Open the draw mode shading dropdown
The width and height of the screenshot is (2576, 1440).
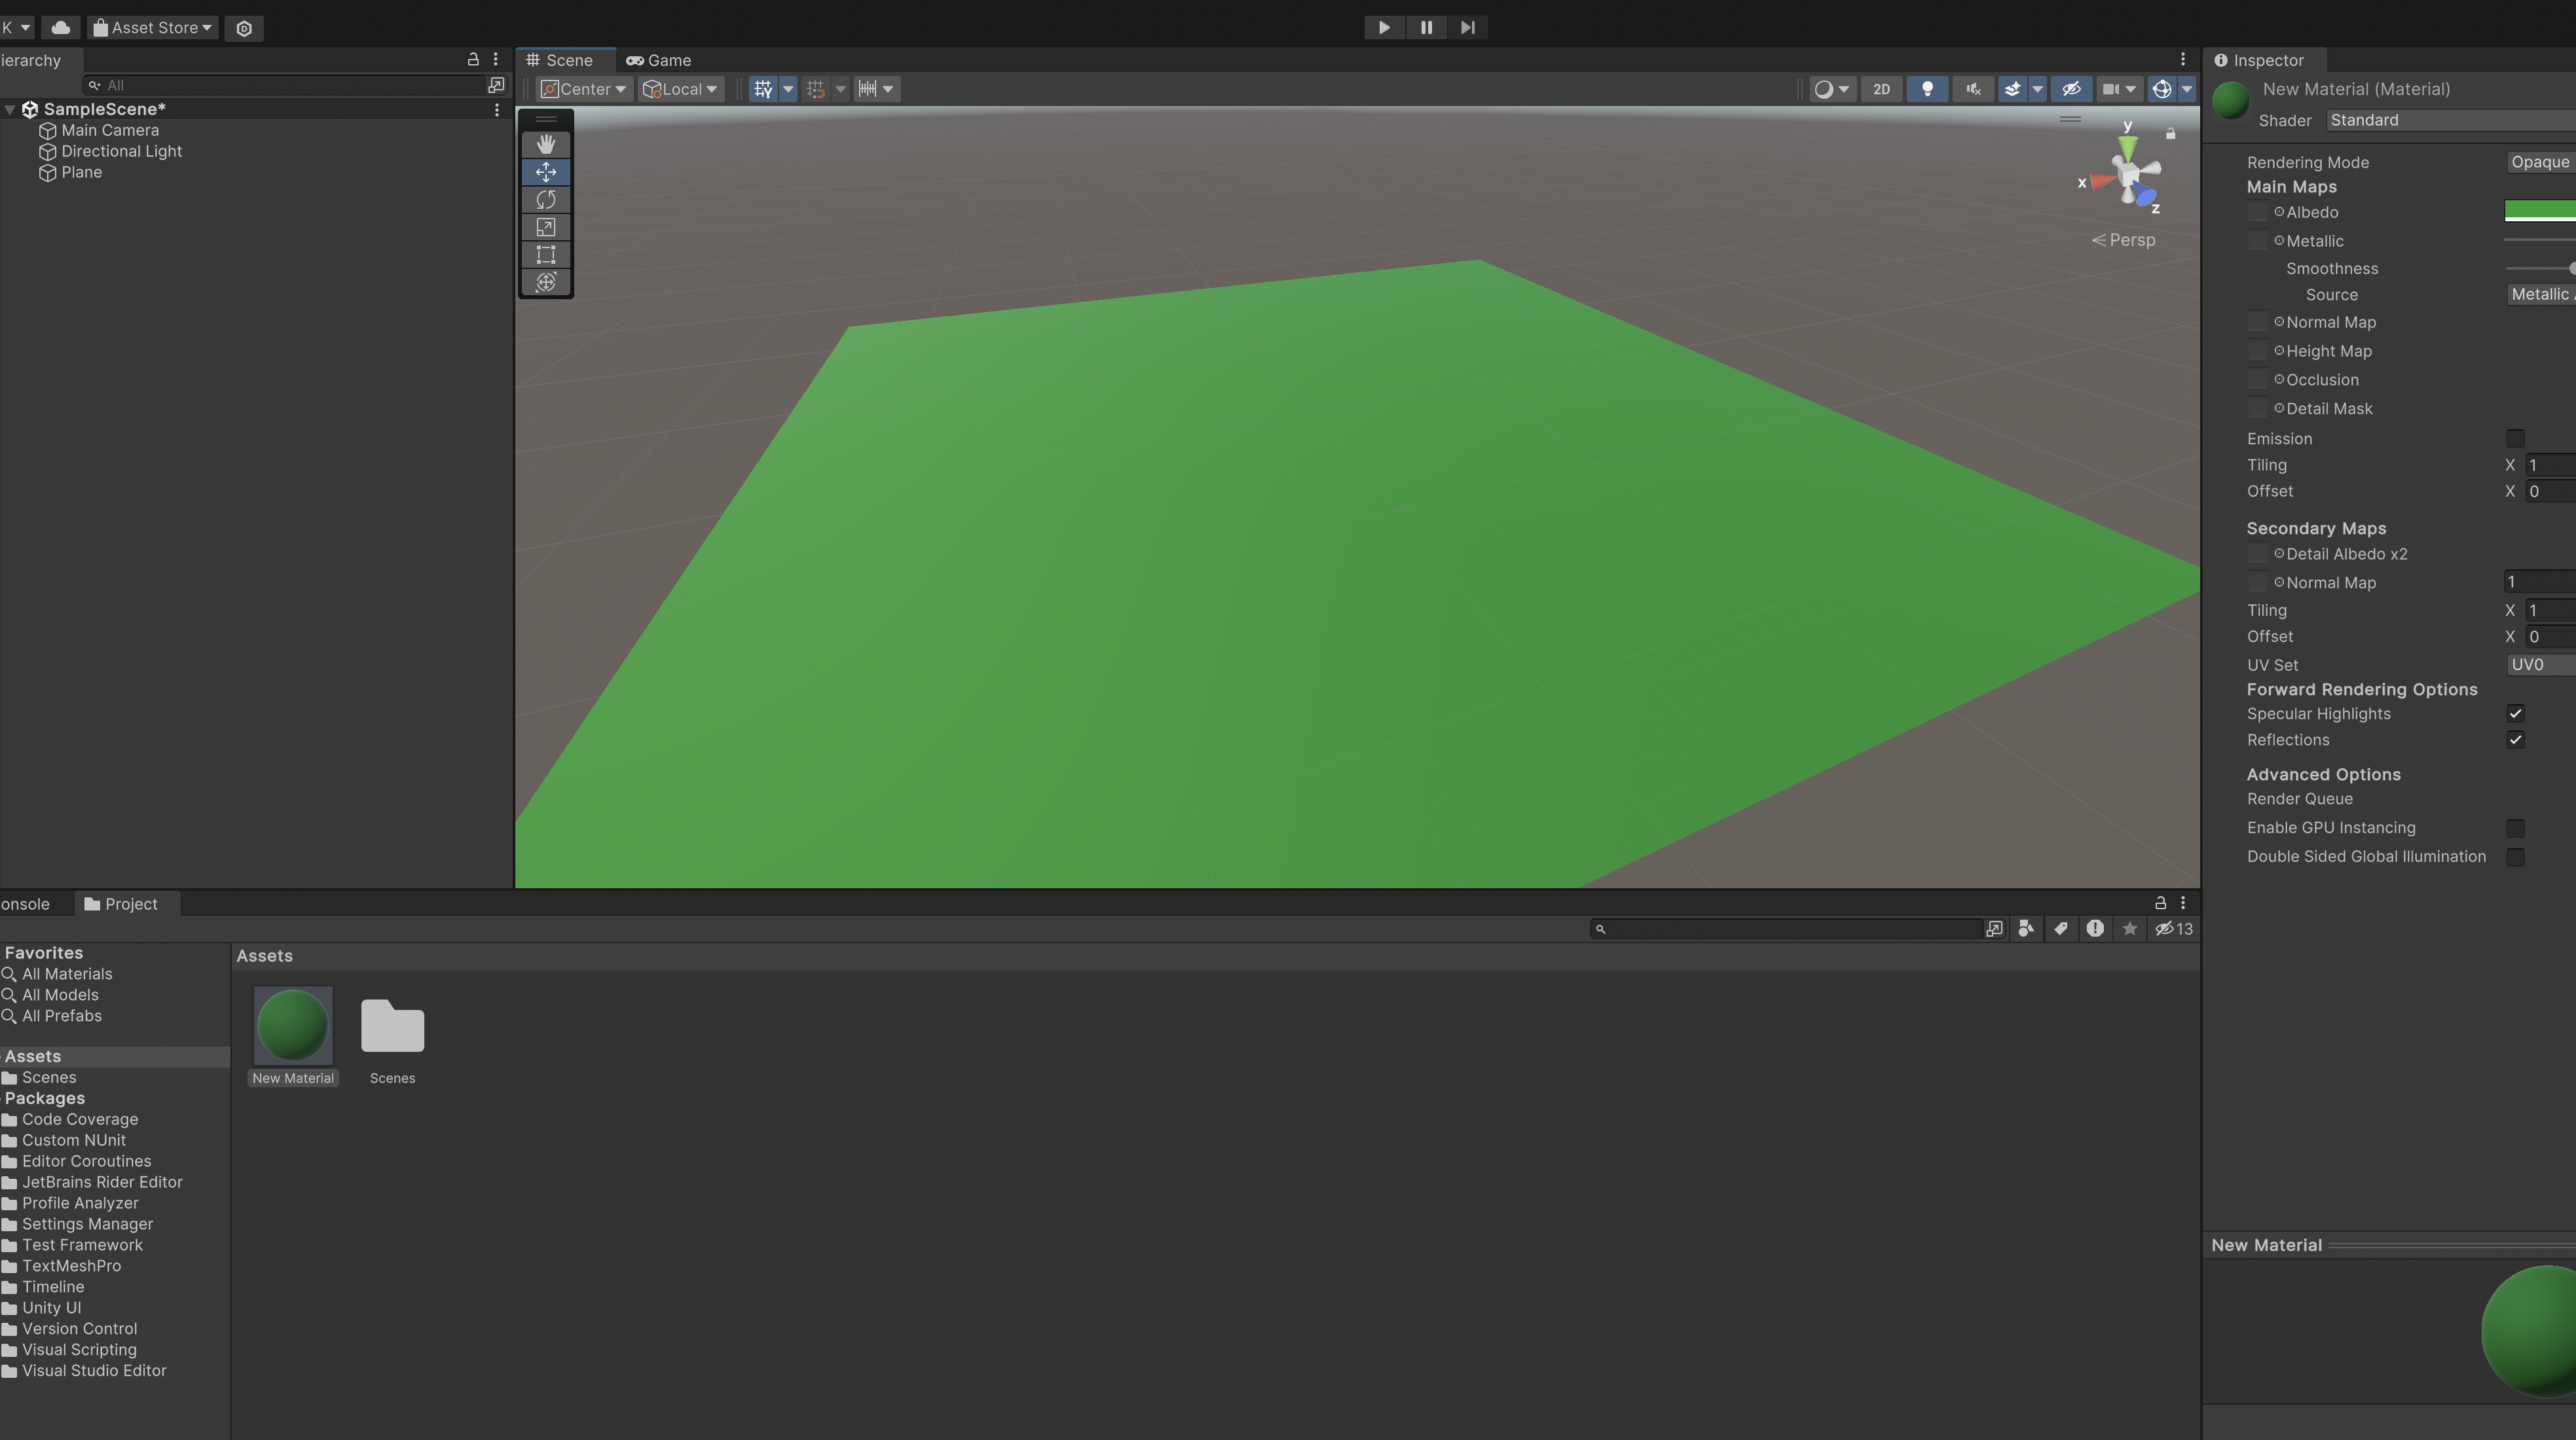1833,89
